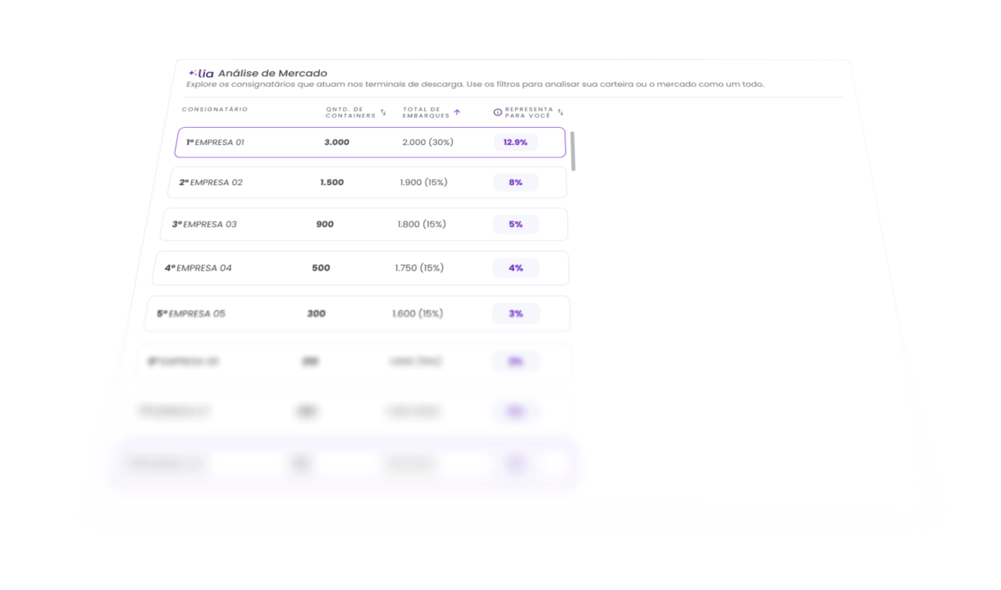Click the 1.800 (15%) embarques value
The image size is (1001, 590).
tap(422, 225)
